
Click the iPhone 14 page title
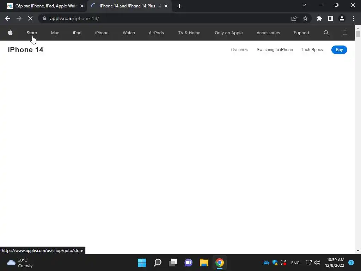point(25,50)
